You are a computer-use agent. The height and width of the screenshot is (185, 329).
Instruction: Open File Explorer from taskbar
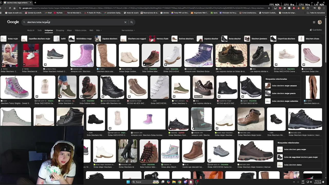click(174, 182)
